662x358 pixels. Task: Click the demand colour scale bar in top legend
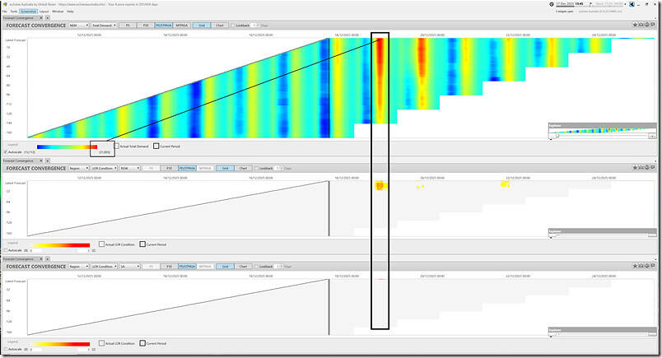68,147
